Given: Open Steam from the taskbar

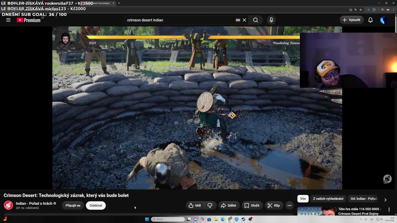Looking at the screenshot, I should [x=243, y=219].
